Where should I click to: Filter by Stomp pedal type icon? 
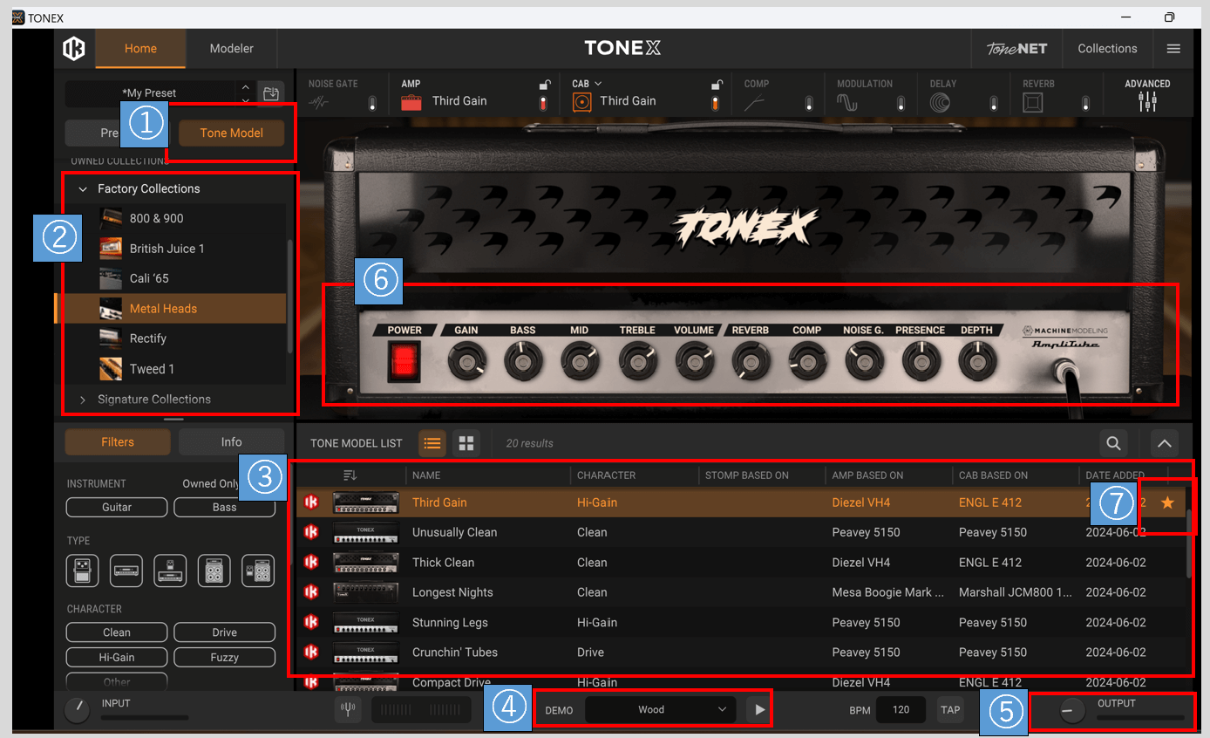pos(83,571)
